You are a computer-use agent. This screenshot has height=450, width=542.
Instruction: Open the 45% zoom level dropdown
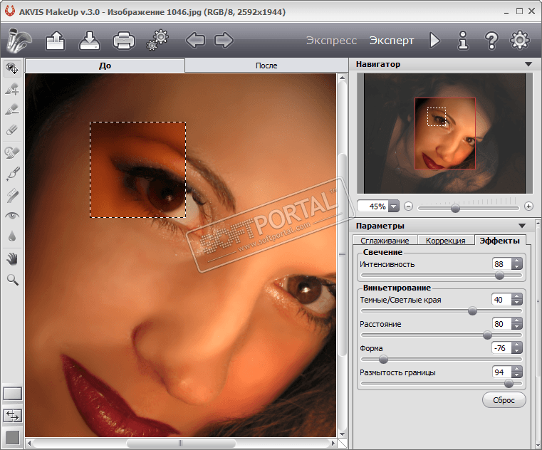pos(394,206)
